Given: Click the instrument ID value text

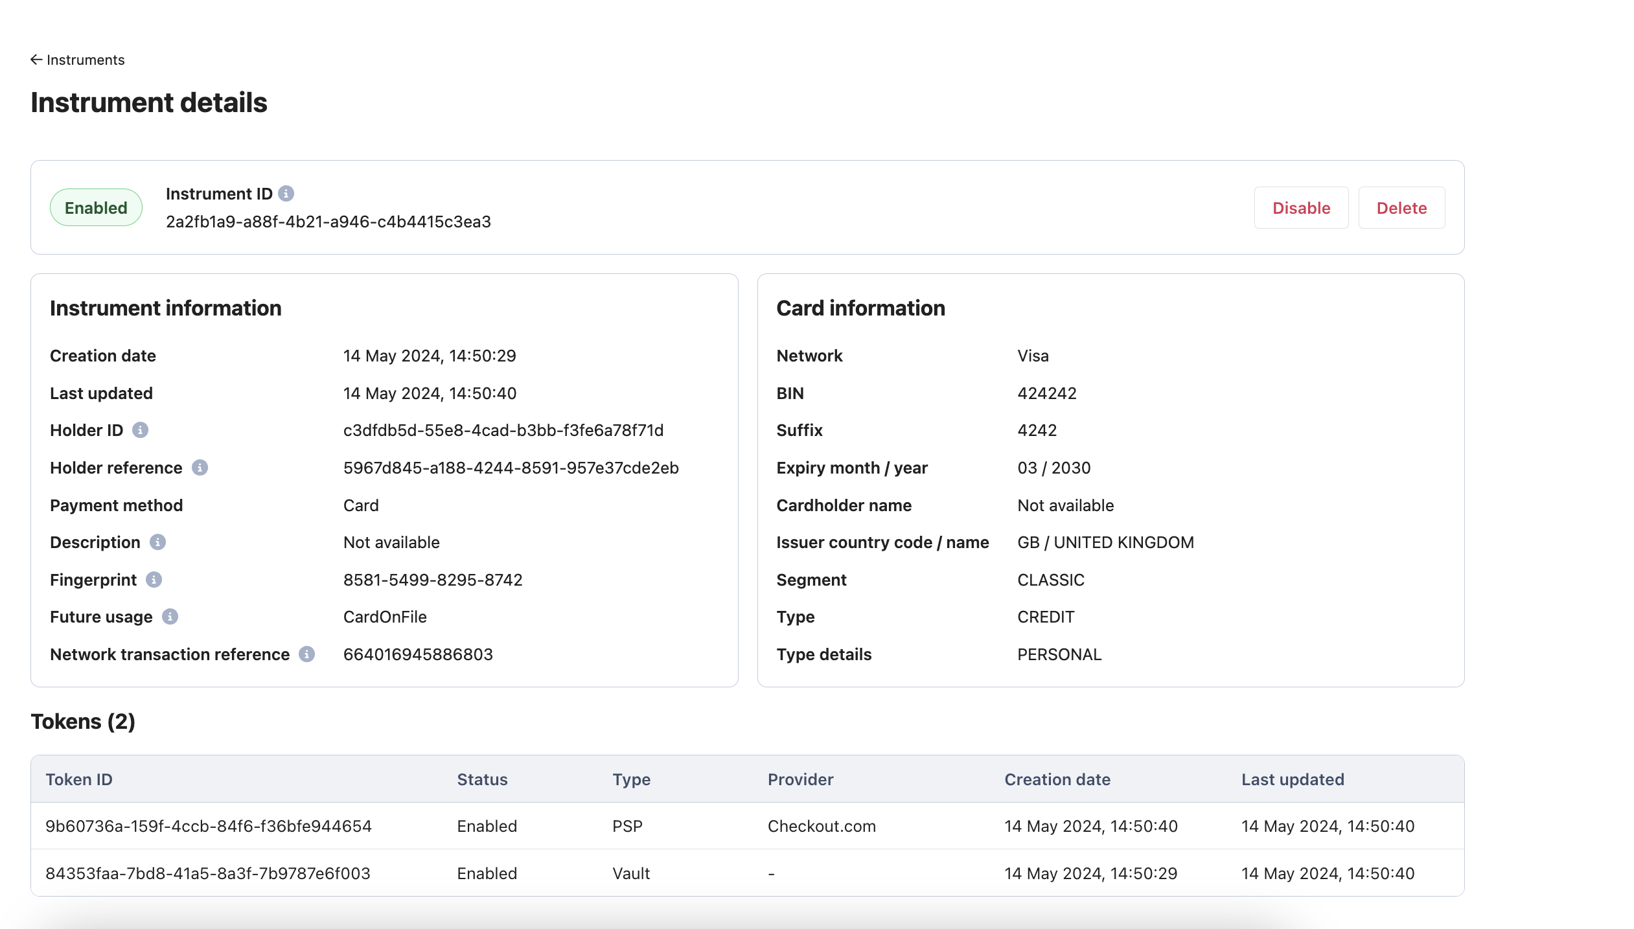Looking at the screenshot, I should pos(328,222).
